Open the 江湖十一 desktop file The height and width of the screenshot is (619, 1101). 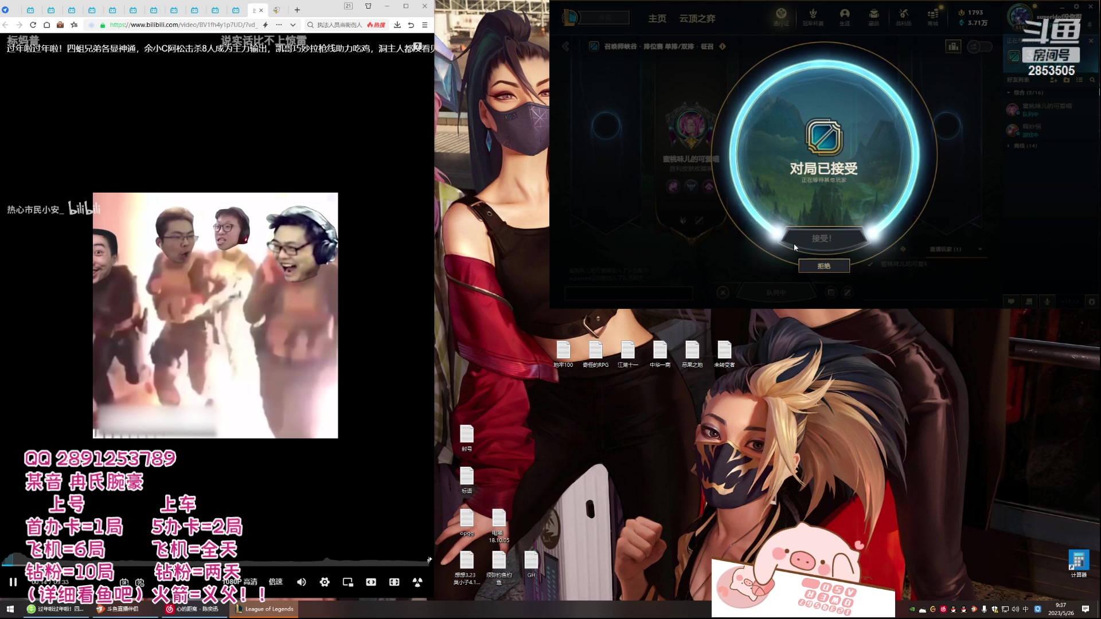pyautogui.click(x=628, y=354)
